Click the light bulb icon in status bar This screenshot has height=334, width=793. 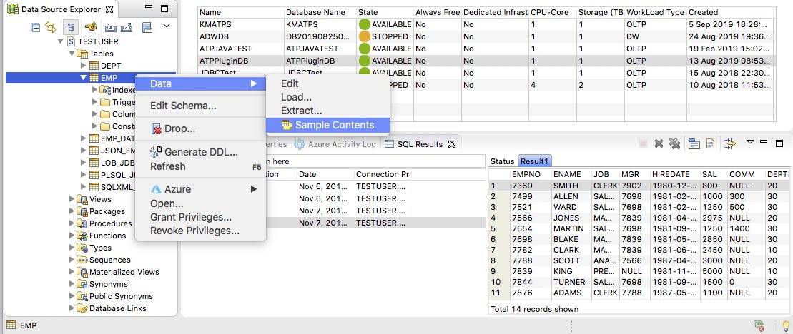click(x=783, y=326)
